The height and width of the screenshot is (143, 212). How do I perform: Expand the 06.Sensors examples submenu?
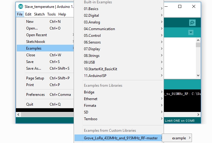click(x=92, y=42)
